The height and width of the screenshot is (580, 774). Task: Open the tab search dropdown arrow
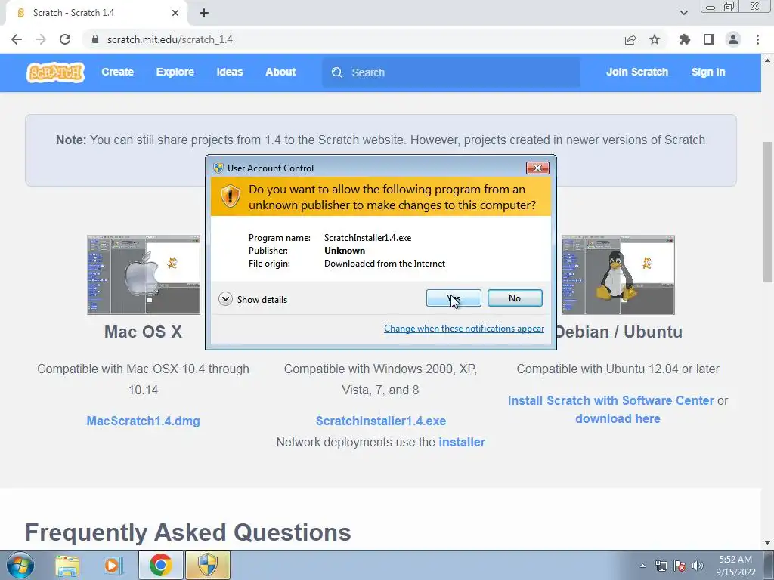click(x=683, y=13)
